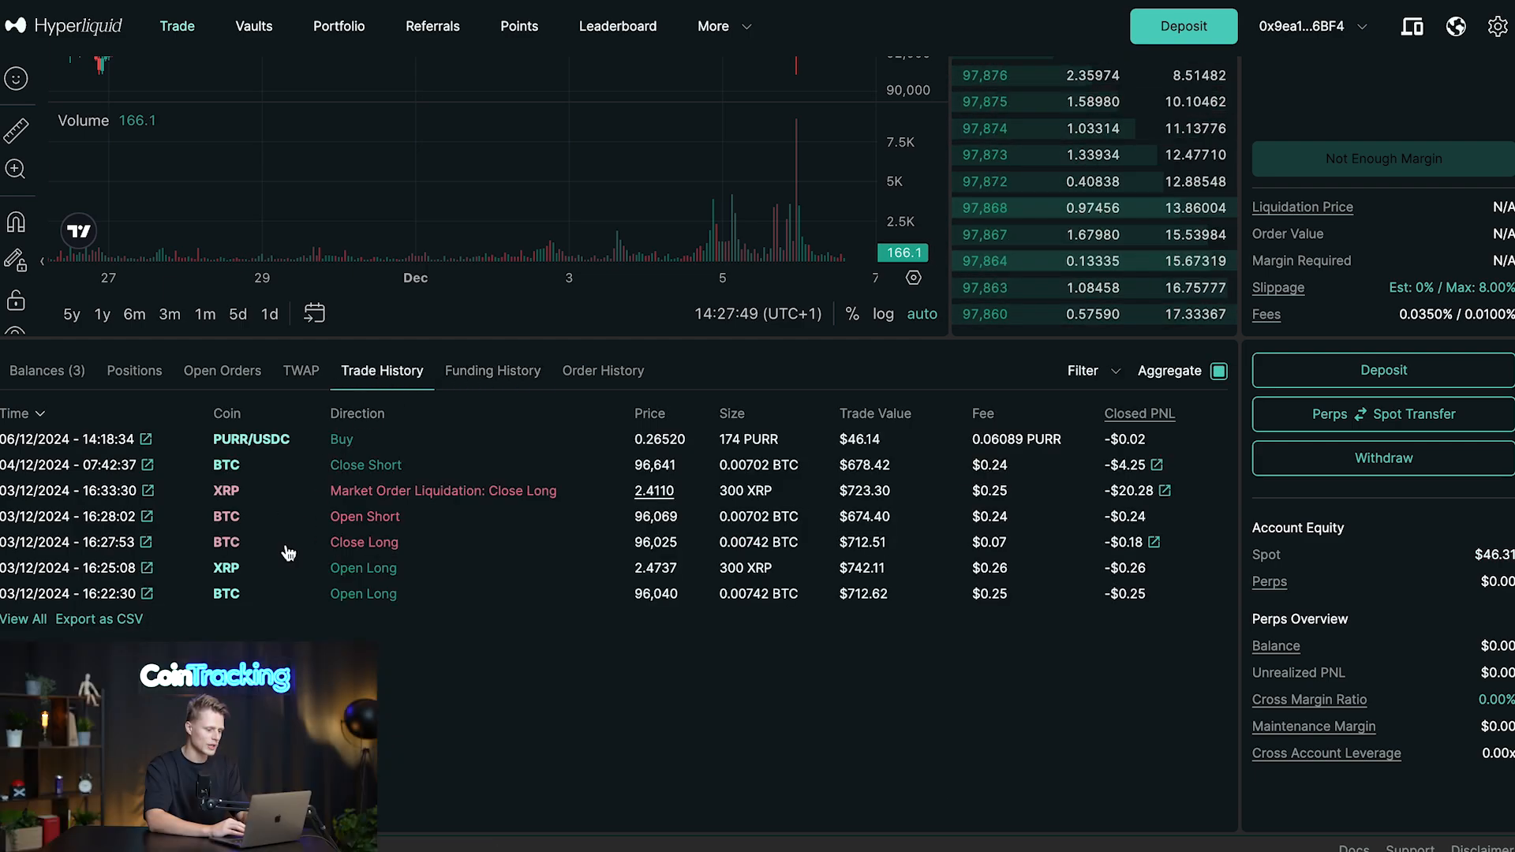The width and height of the screenshot is (1515, 852).
Task: Click the underlined 2.4110 liquidation price
Action: click(x=654, y=491)
